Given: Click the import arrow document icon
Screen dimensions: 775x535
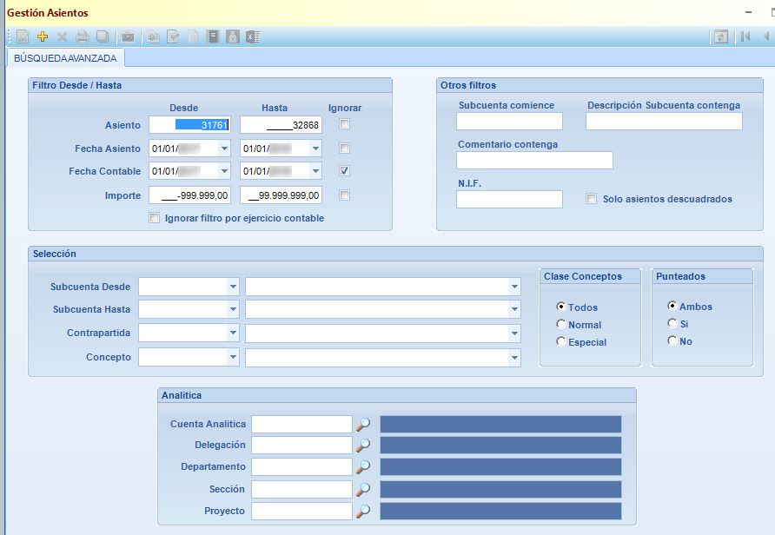Looking at the screenshot, I should pos(153,36).
